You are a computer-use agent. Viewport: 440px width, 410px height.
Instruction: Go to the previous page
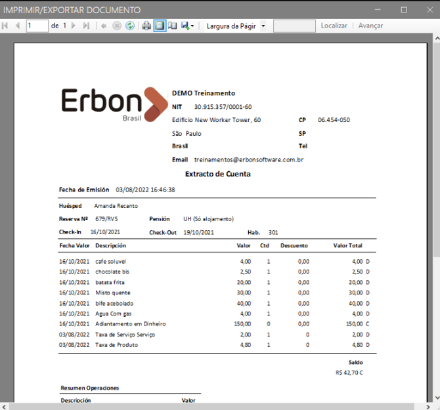[x=18, y=26]
